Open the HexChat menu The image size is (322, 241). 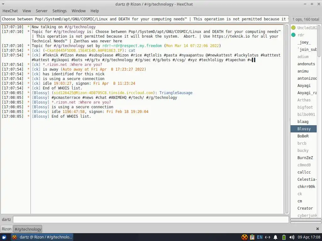[10, 11]
